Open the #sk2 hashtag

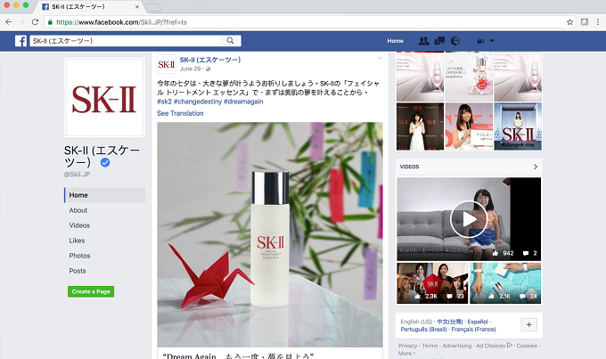(x=164, y=102)
